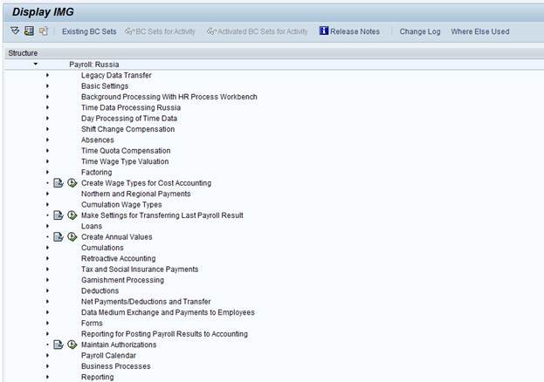Viewport: 544px width, 382px height.
Task: Expand the Basic Settings node
Action: [47, 86]
